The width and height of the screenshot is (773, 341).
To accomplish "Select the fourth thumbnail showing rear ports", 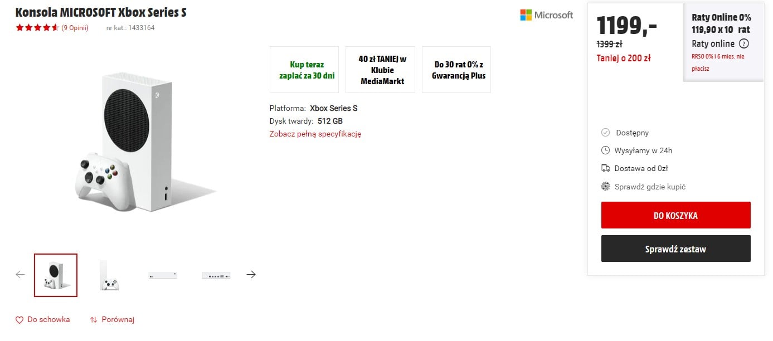I will tap(216, 275).
